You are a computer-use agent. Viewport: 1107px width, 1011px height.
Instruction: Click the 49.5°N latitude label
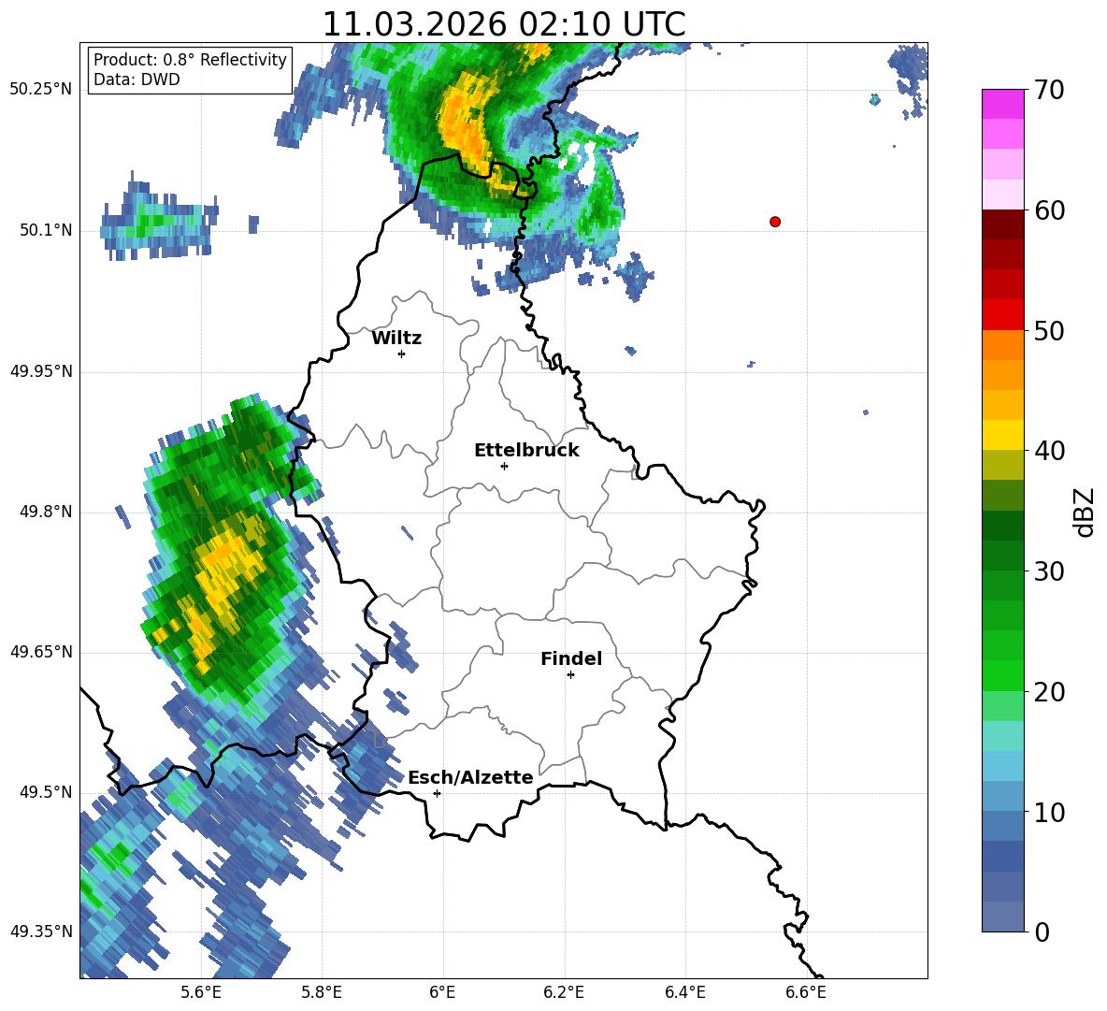(x=46, y=791)
